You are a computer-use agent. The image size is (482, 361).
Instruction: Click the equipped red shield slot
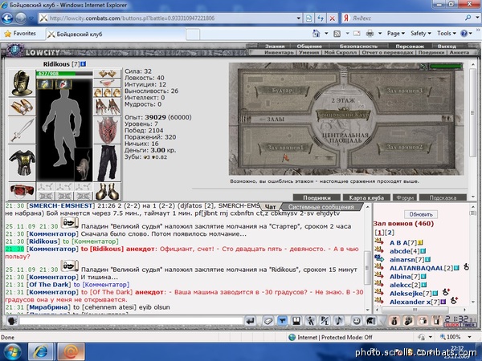[107, 130]
